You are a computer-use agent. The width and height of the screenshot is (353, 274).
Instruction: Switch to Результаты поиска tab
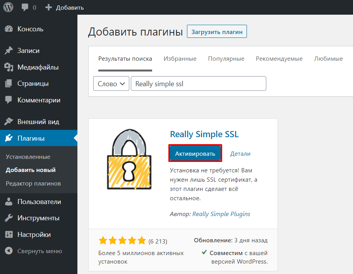click(125, 59)
